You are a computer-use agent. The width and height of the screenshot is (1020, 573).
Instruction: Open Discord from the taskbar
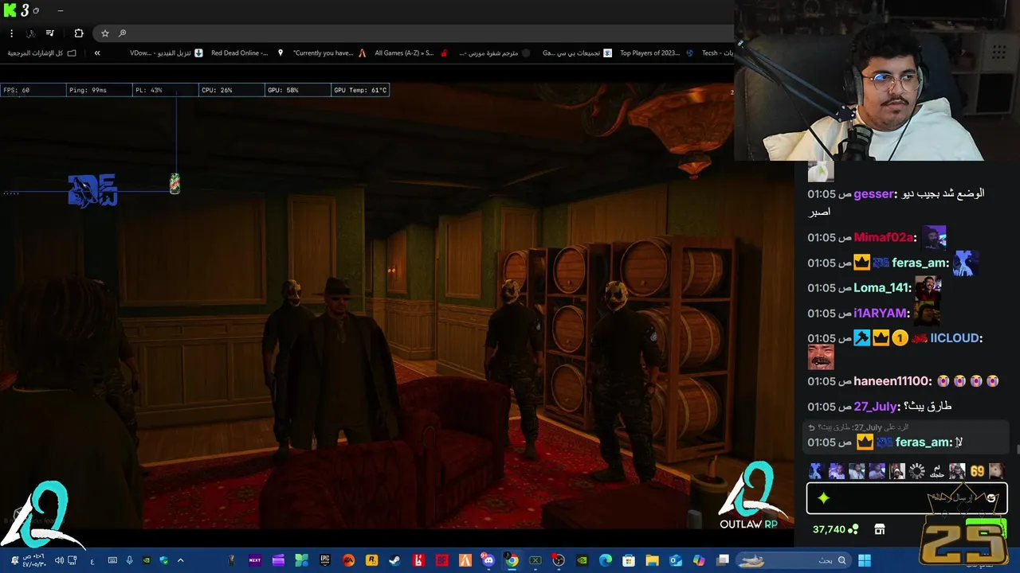pyautogui.click(x=488, y=560)
